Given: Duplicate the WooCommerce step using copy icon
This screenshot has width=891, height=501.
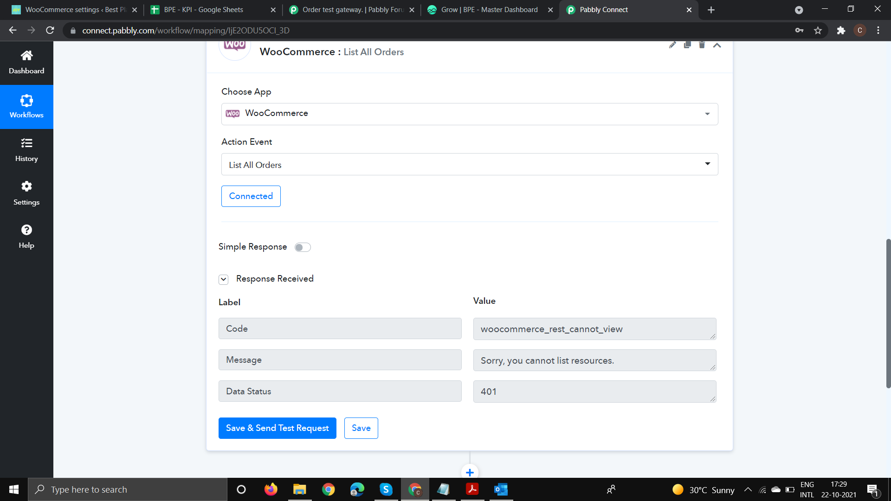Looking at the screenshot, I should [x=687, y=45].
